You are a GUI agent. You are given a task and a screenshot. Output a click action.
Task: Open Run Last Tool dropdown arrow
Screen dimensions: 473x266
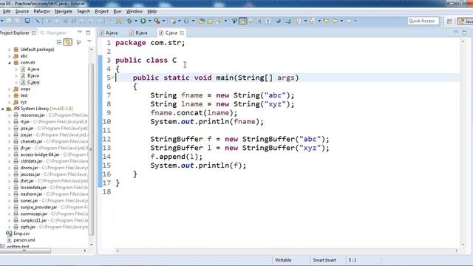click(x=163, y=21)
